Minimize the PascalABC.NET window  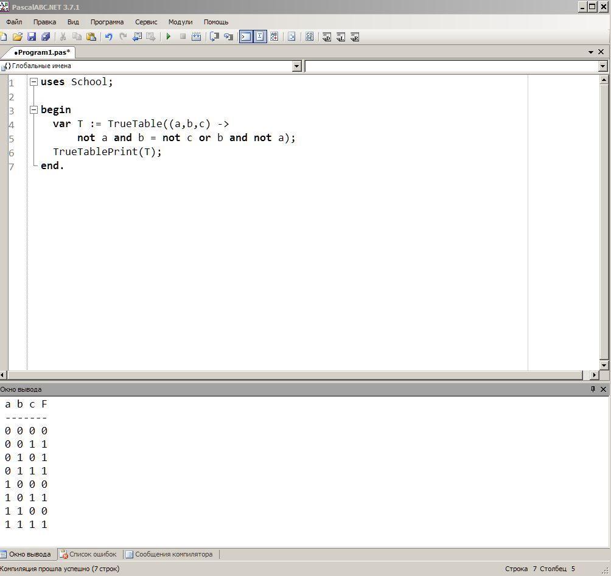[x=582, y=7]
